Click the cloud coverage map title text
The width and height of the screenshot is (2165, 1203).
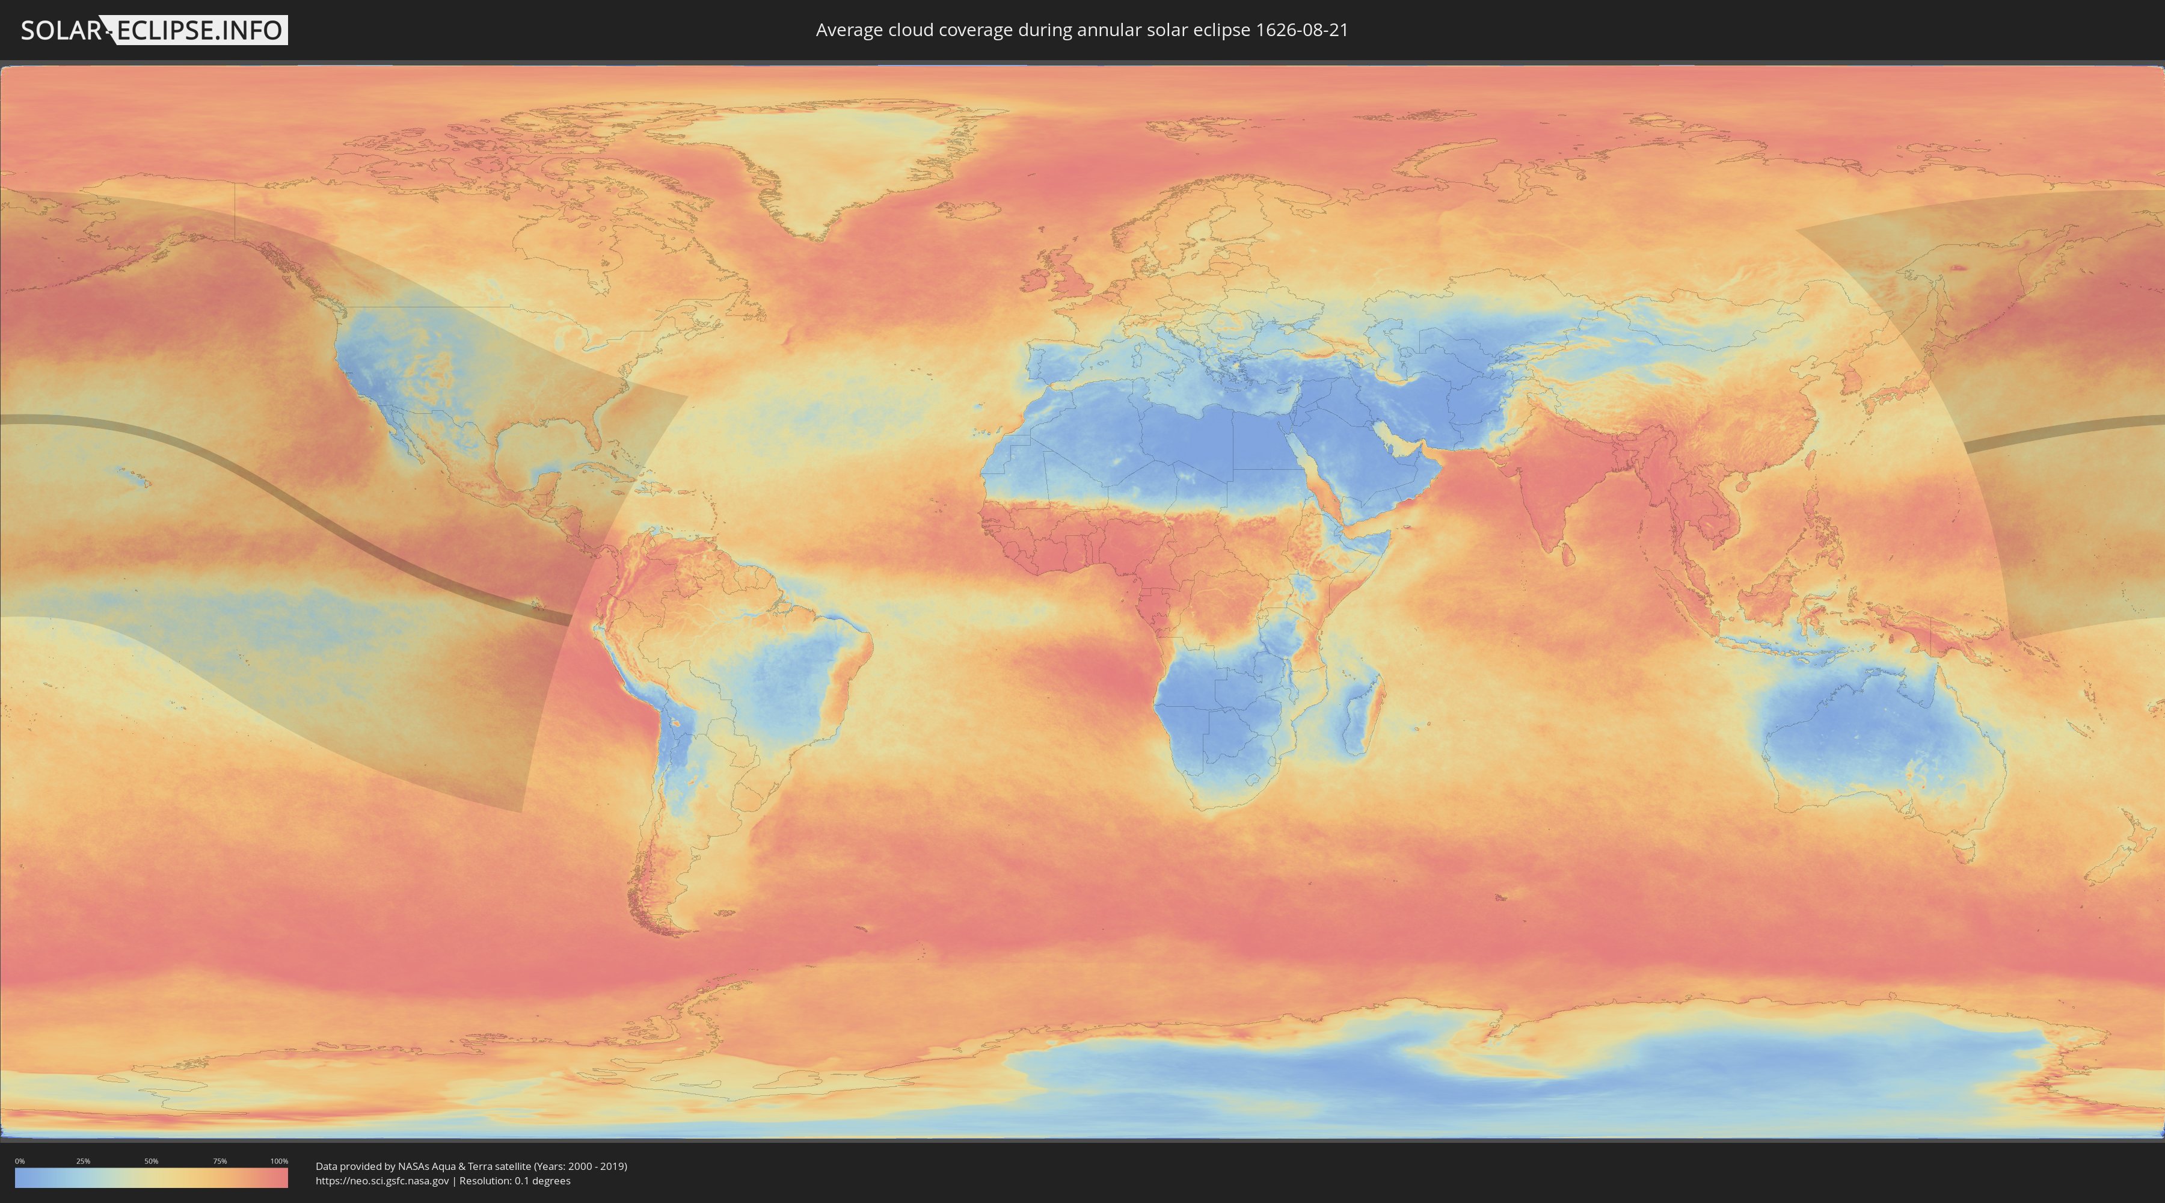pos(1082,30)
